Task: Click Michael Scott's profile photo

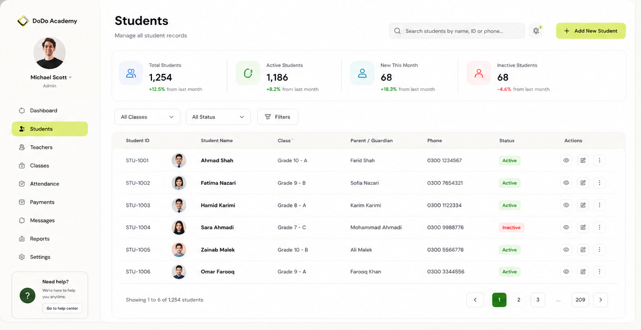Action: coord(49,52)
